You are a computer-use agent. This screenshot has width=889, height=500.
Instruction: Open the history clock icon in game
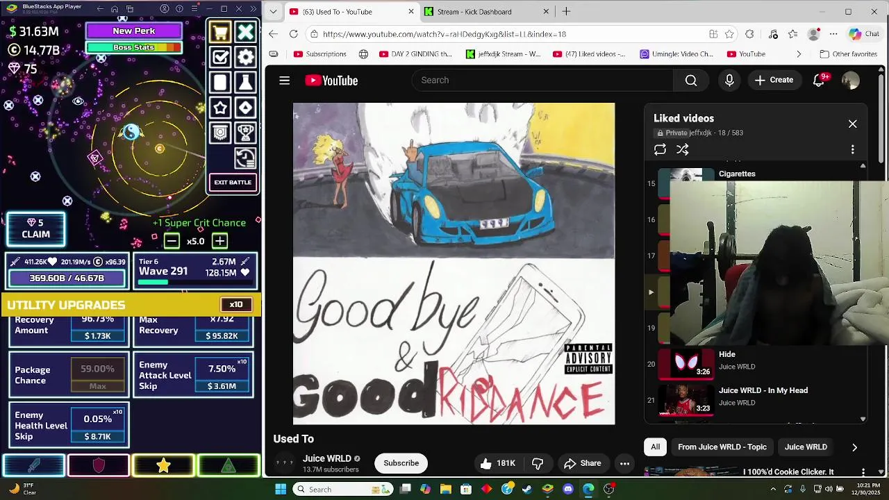[245, 158]
